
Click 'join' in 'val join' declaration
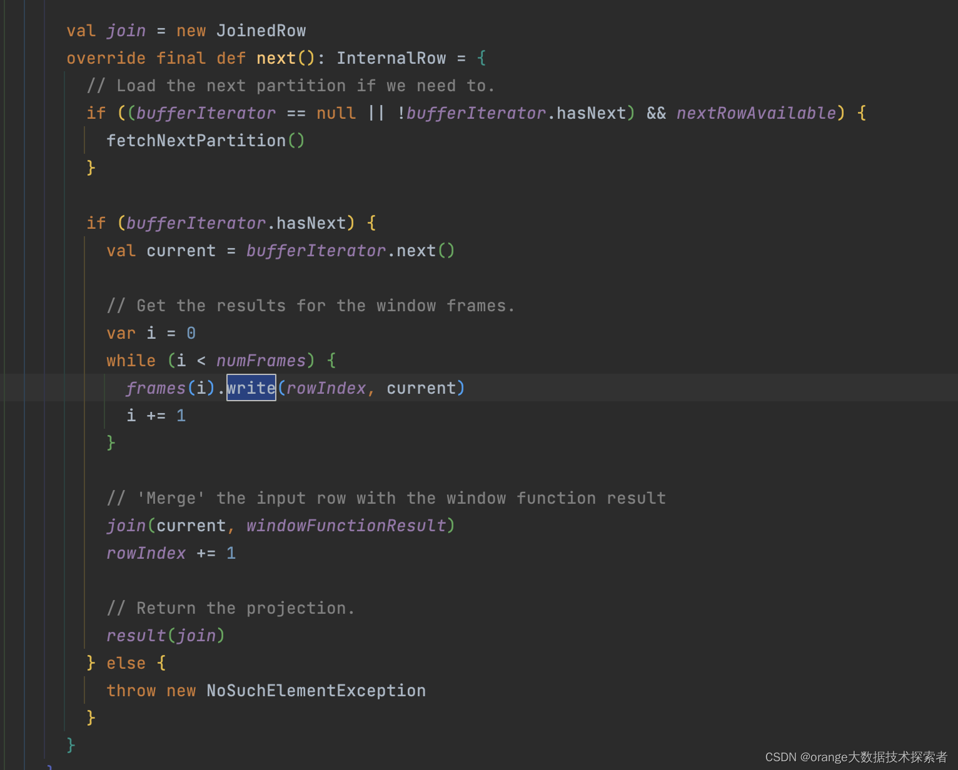click(126, 31)
